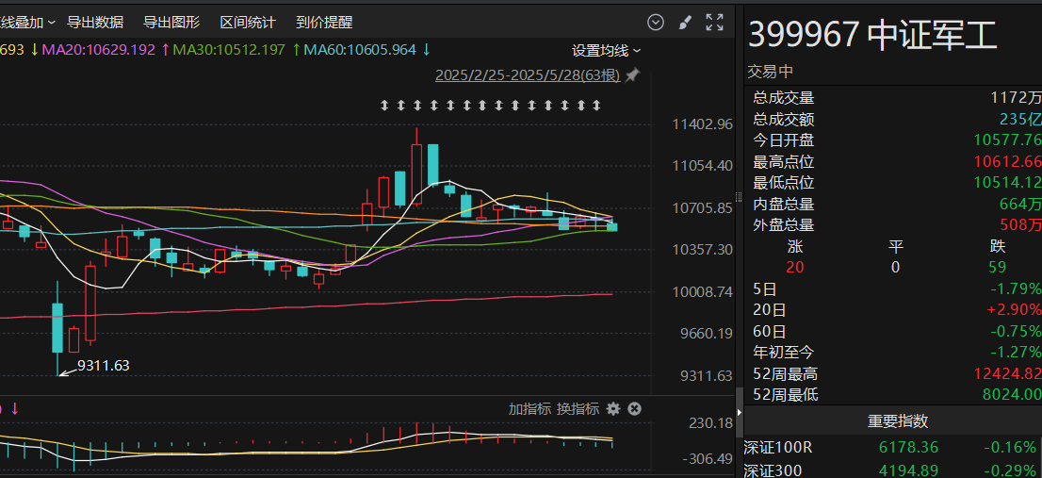The image size is (1042, 478).
Task: Click the 10008.74 price axis label
Action: (x=702, y=292)
